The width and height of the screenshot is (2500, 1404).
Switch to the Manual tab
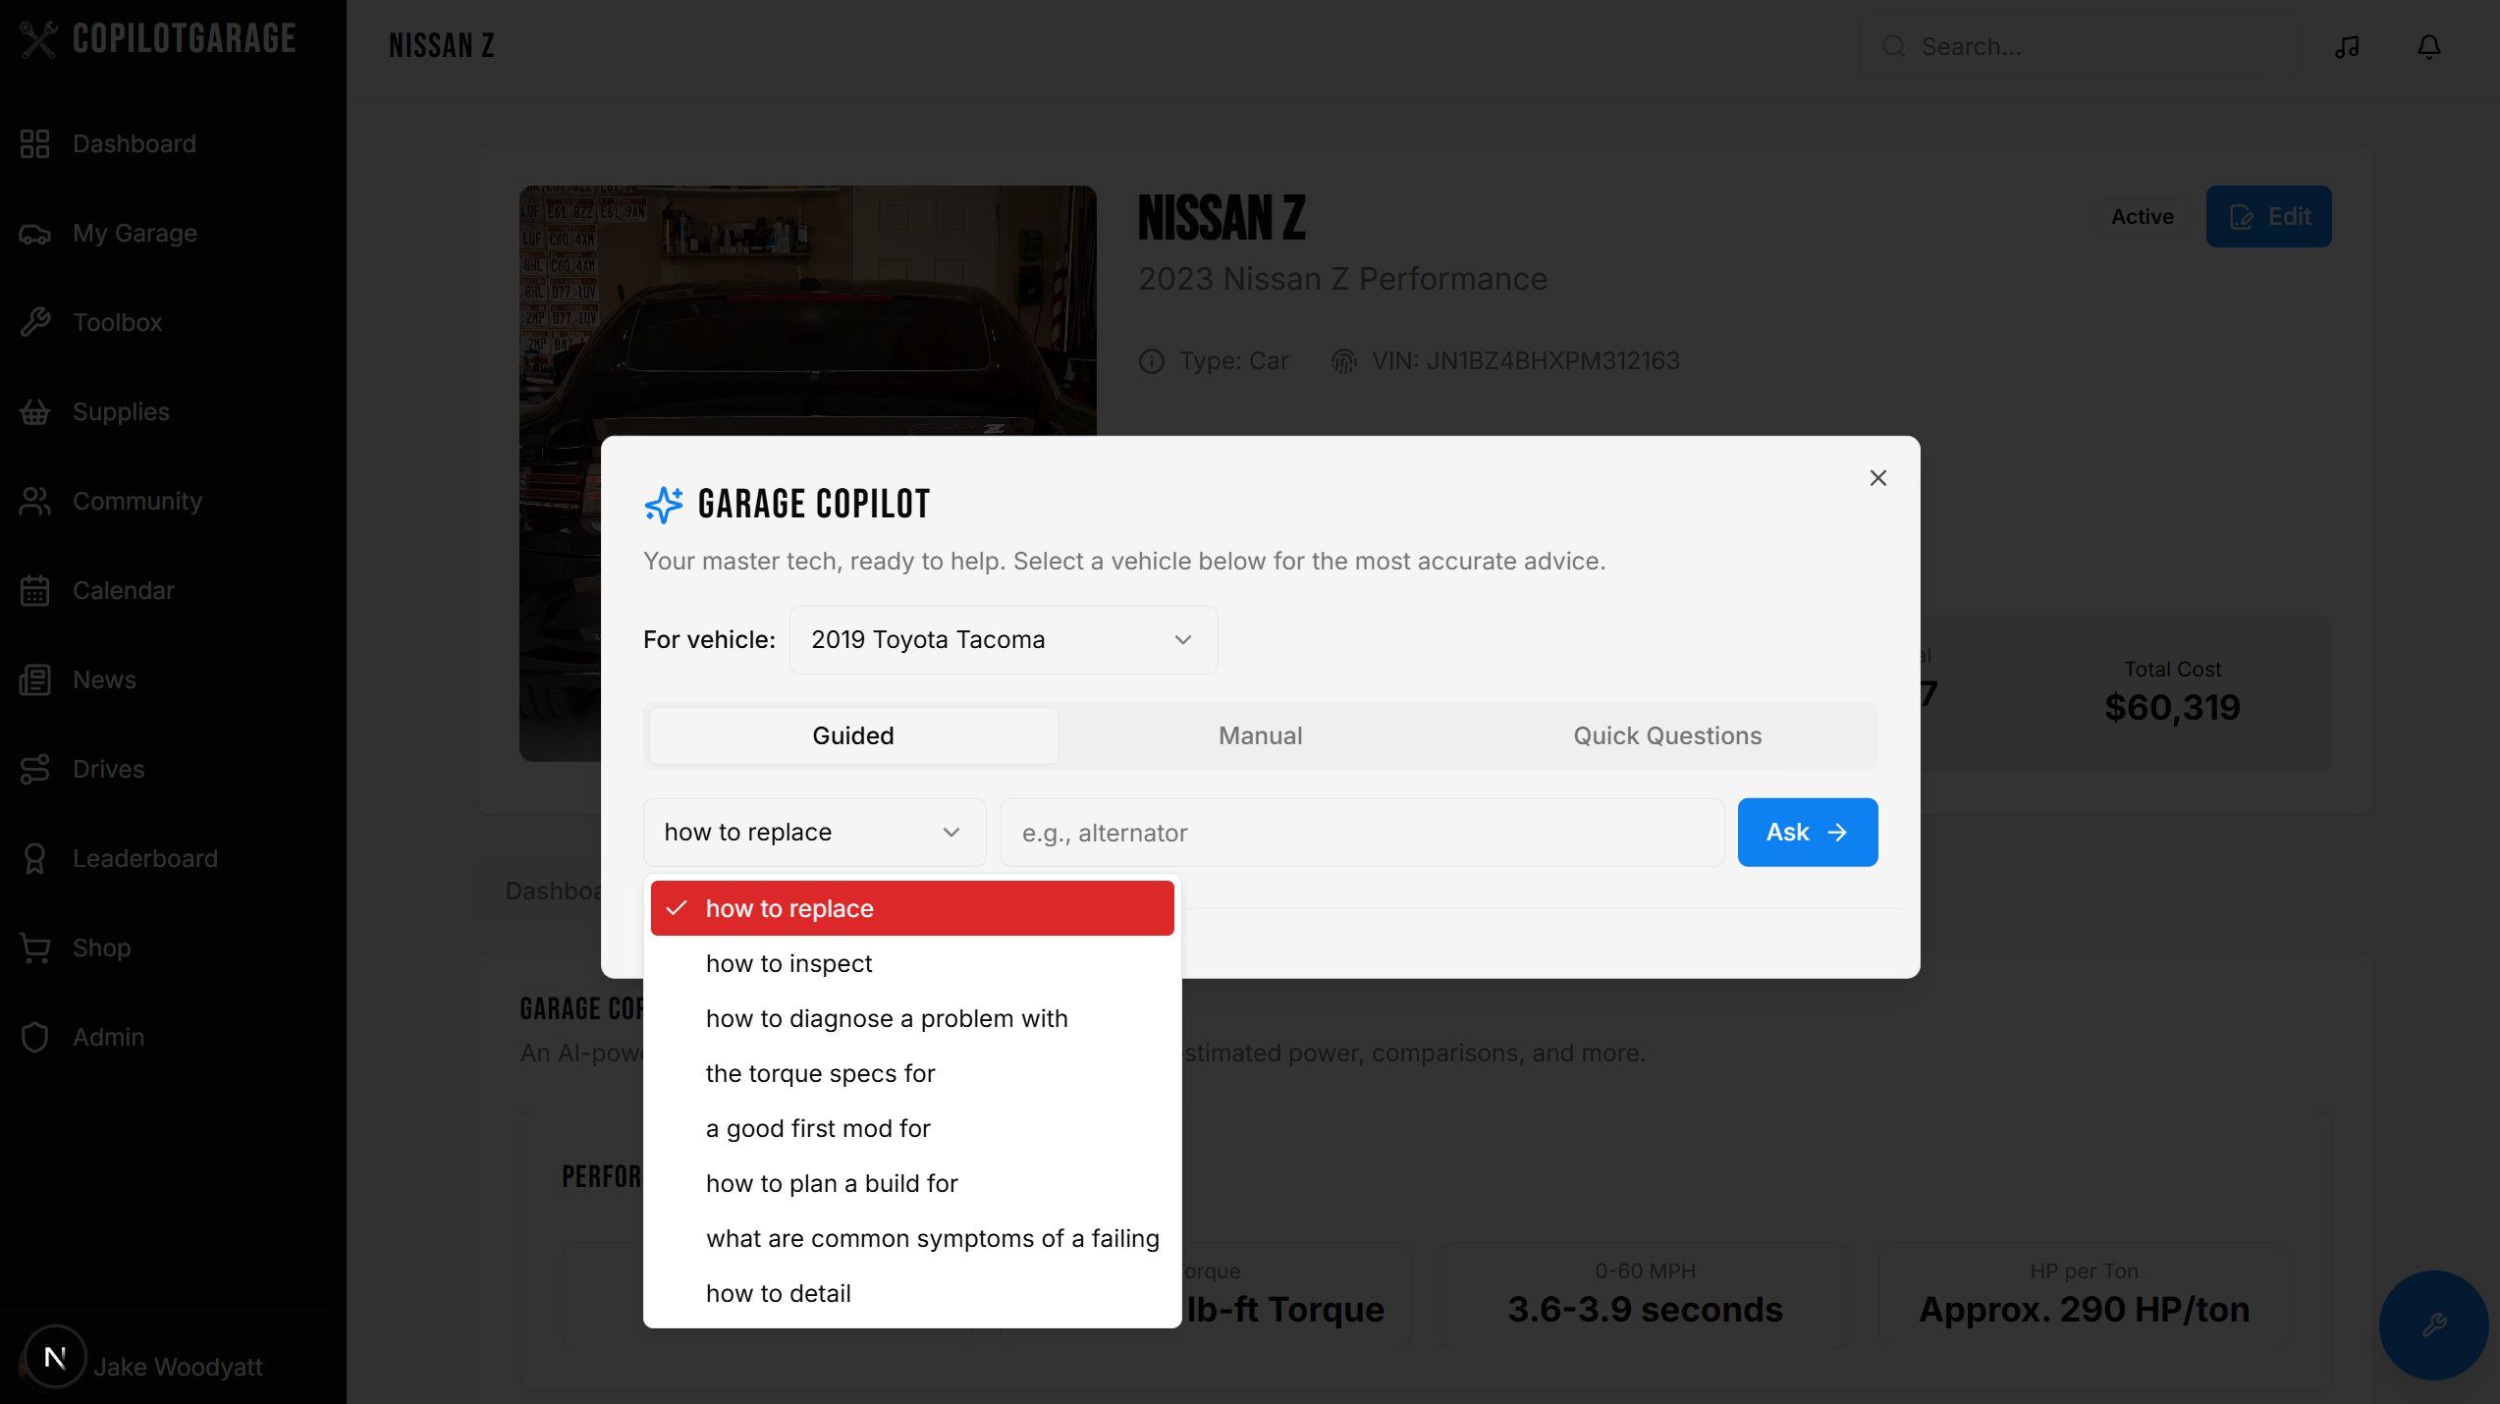pyautogui.click(x=1260, y=735)
